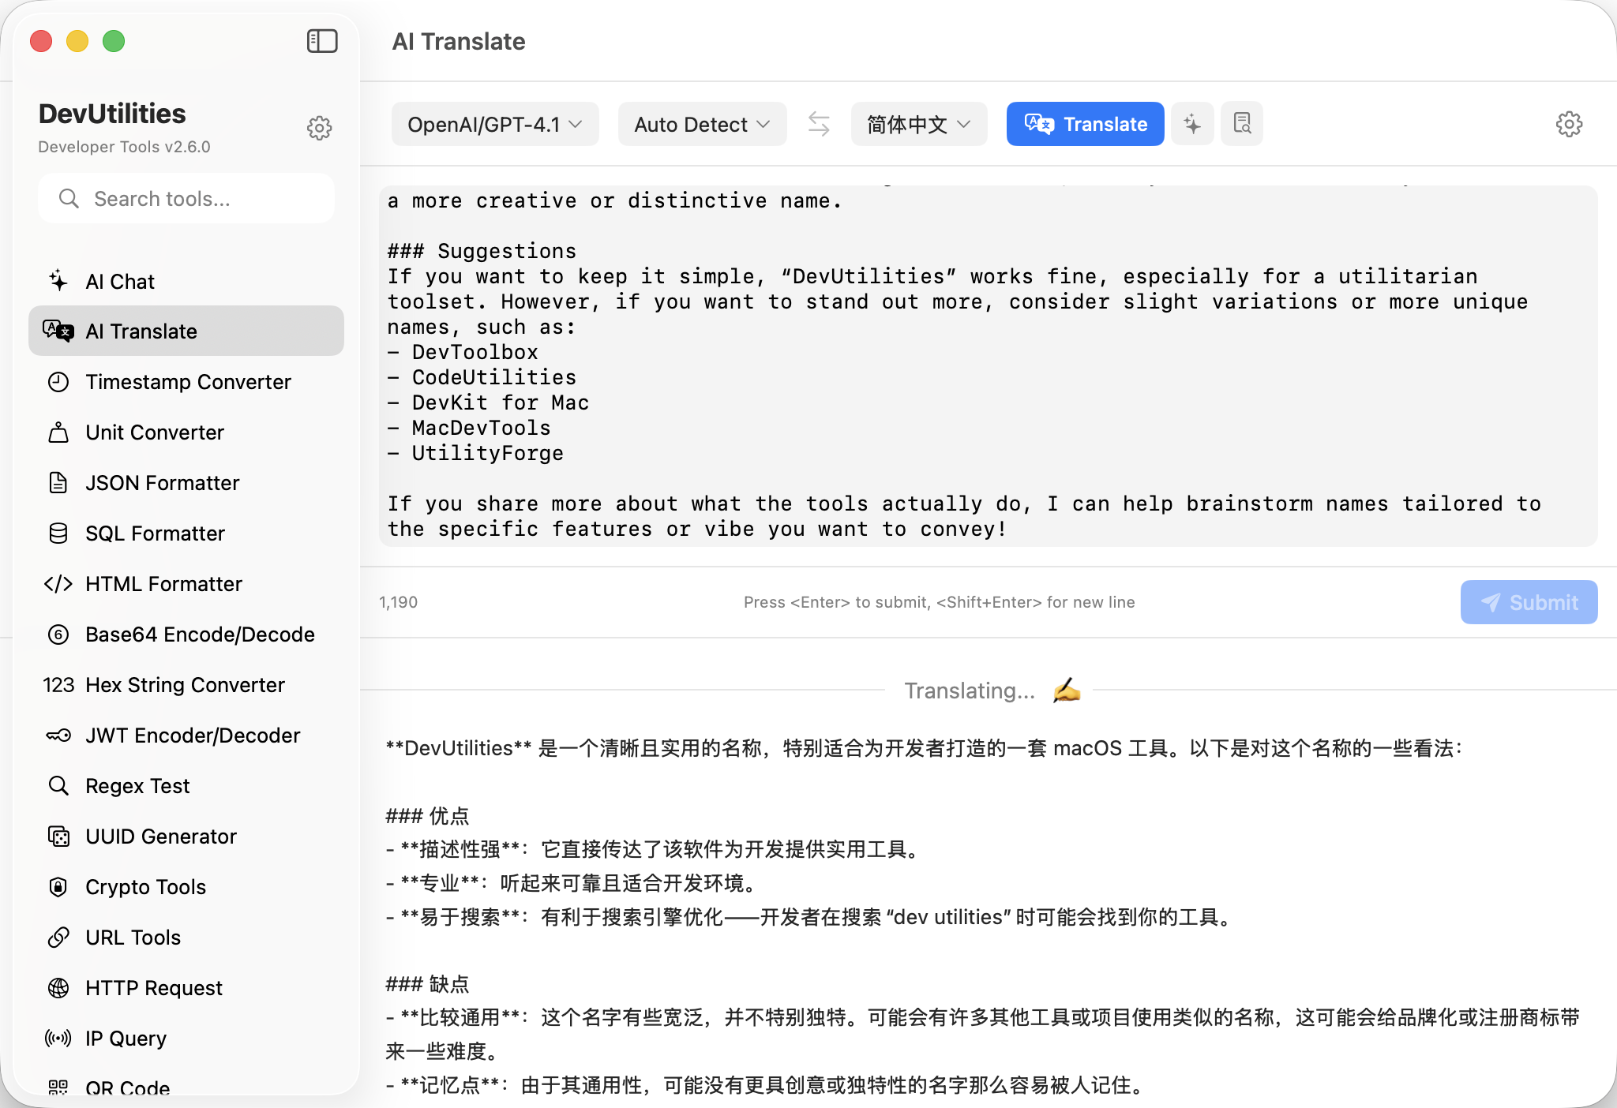This screenshot has height=1108, width=1617.
Task: Open the AI Translate settings gear
Action: click(x=1569, y=124)
